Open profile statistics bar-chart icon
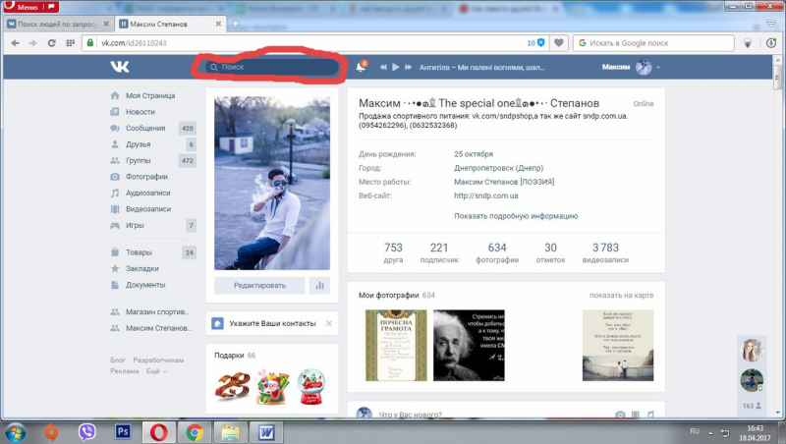 (319, 285)
